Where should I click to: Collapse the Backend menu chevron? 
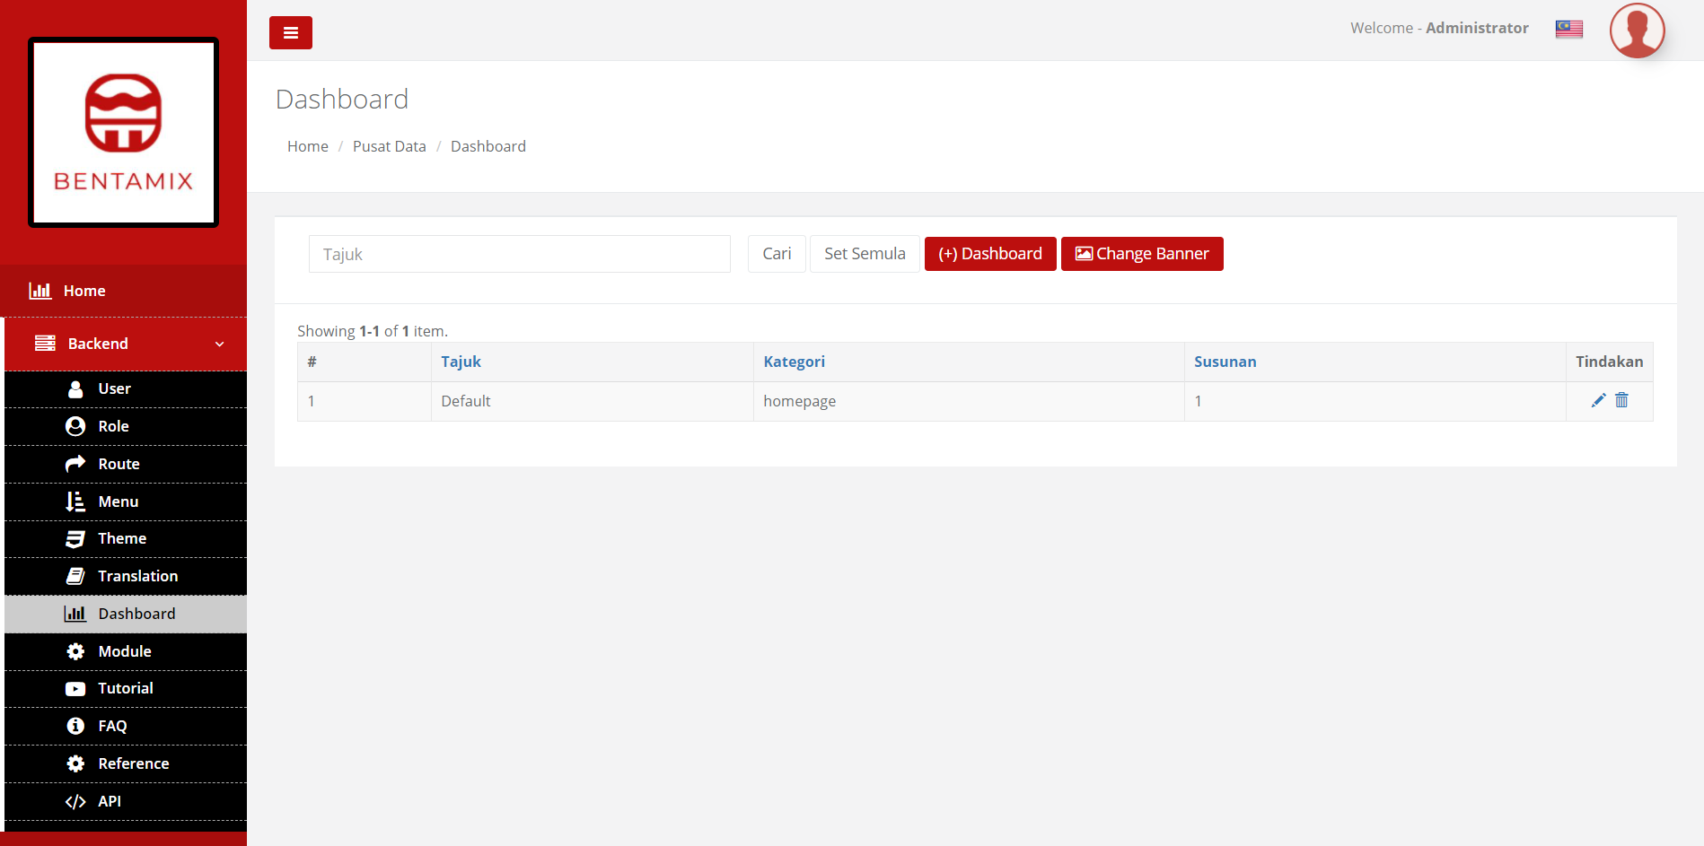click(219, 345)
